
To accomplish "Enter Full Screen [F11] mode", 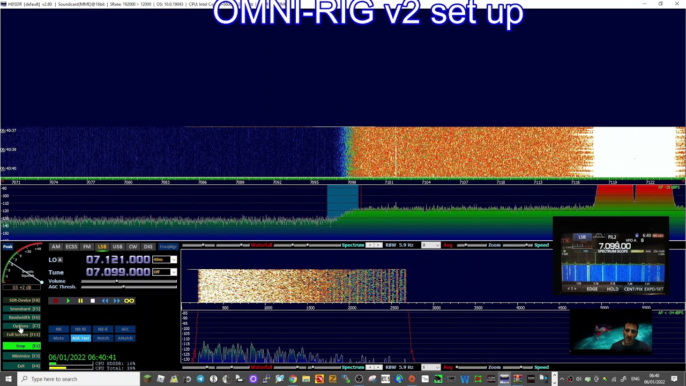I will coord(21,335).
